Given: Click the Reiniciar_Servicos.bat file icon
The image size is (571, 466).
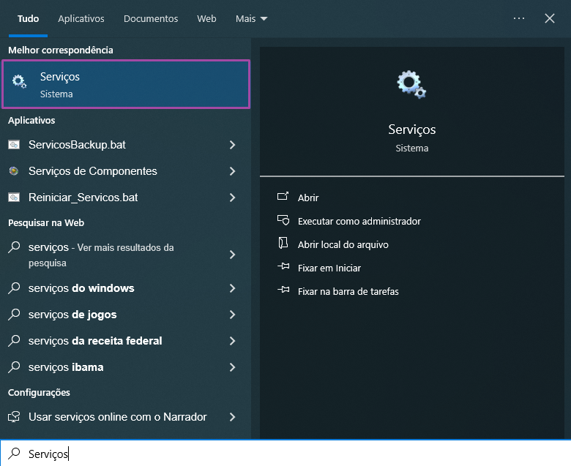Looking at the screenshot, I should (14, 198).
